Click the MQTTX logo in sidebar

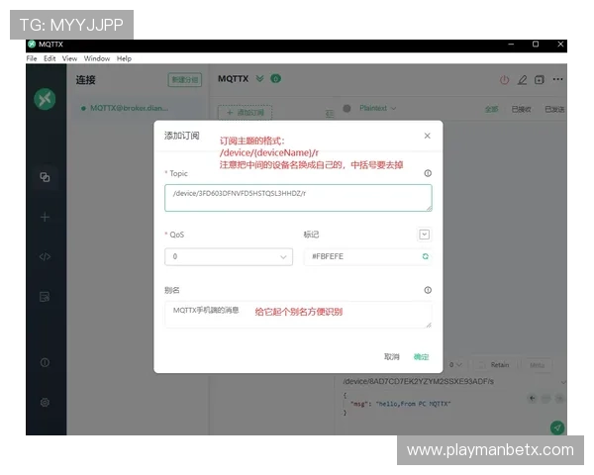click(x=45, y=99)
